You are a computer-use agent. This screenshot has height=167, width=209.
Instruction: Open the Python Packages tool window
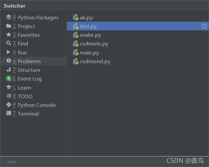33,18
